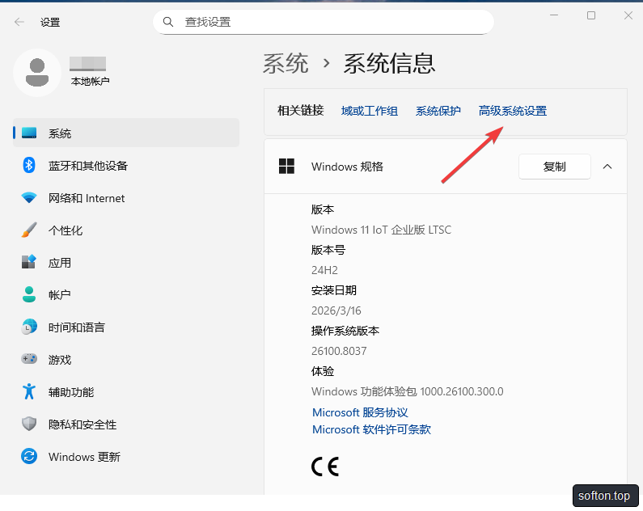This screenshot has height=511, width=643.
Task: Open 辅助功能 settings
Action: (126, 391)
